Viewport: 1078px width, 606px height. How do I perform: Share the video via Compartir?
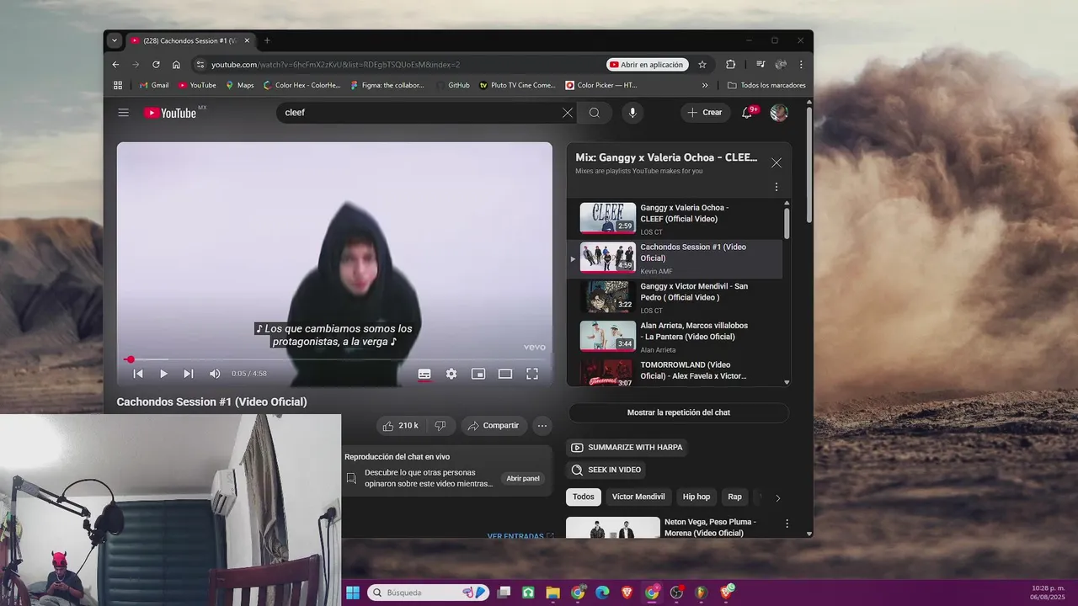(x=494, y=426)
